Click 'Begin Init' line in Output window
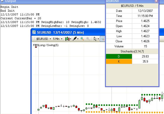Screen dimensions: 164x114 pyautogui.click(x=9, y=7)
